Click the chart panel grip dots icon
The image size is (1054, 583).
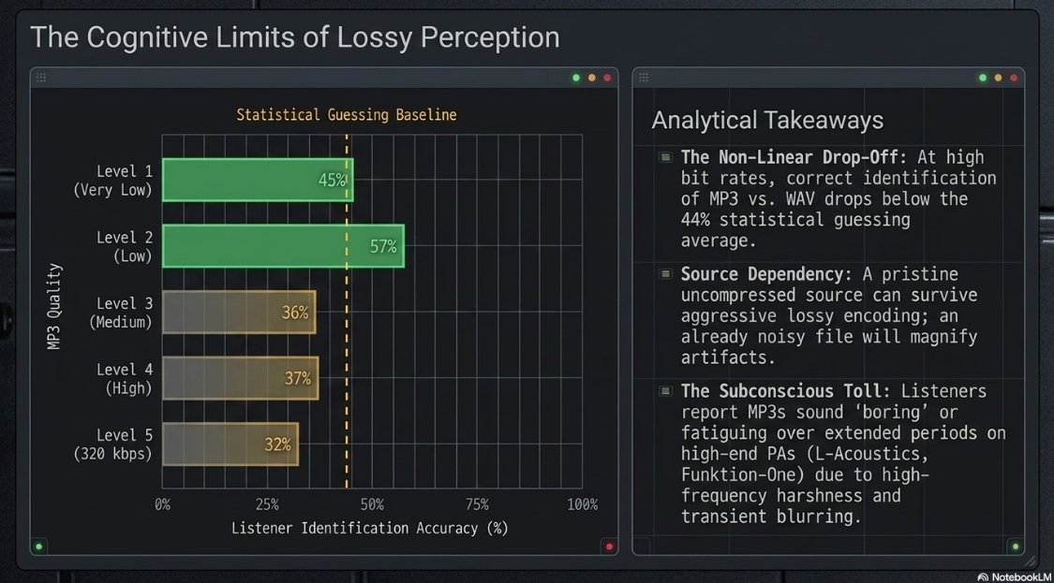(x=41, y=78)
